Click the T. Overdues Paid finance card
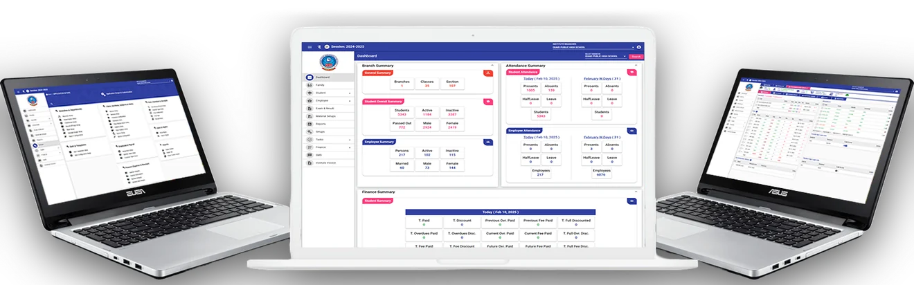 pos(424,235)
